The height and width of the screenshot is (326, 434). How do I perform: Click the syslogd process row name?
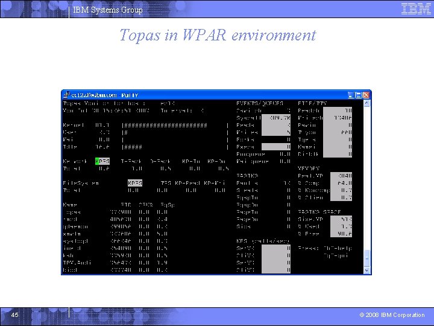tap(75, 241)
